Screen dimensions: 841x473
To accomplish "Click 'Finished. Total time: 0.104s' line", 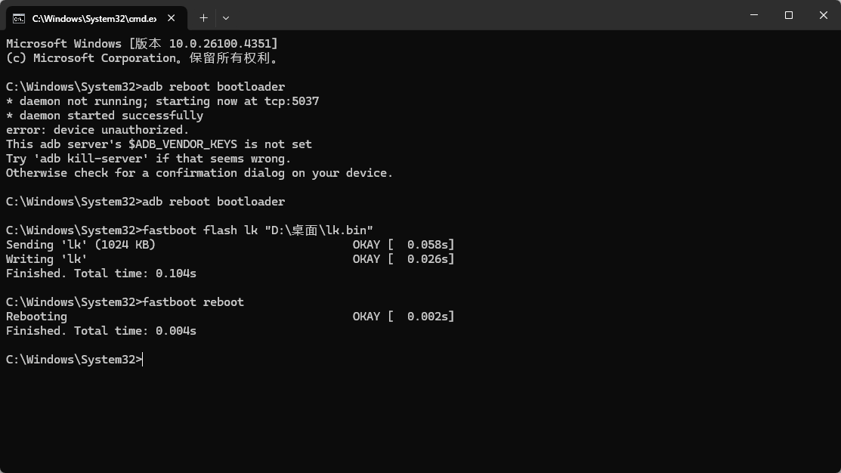I will tap(100, 274).
